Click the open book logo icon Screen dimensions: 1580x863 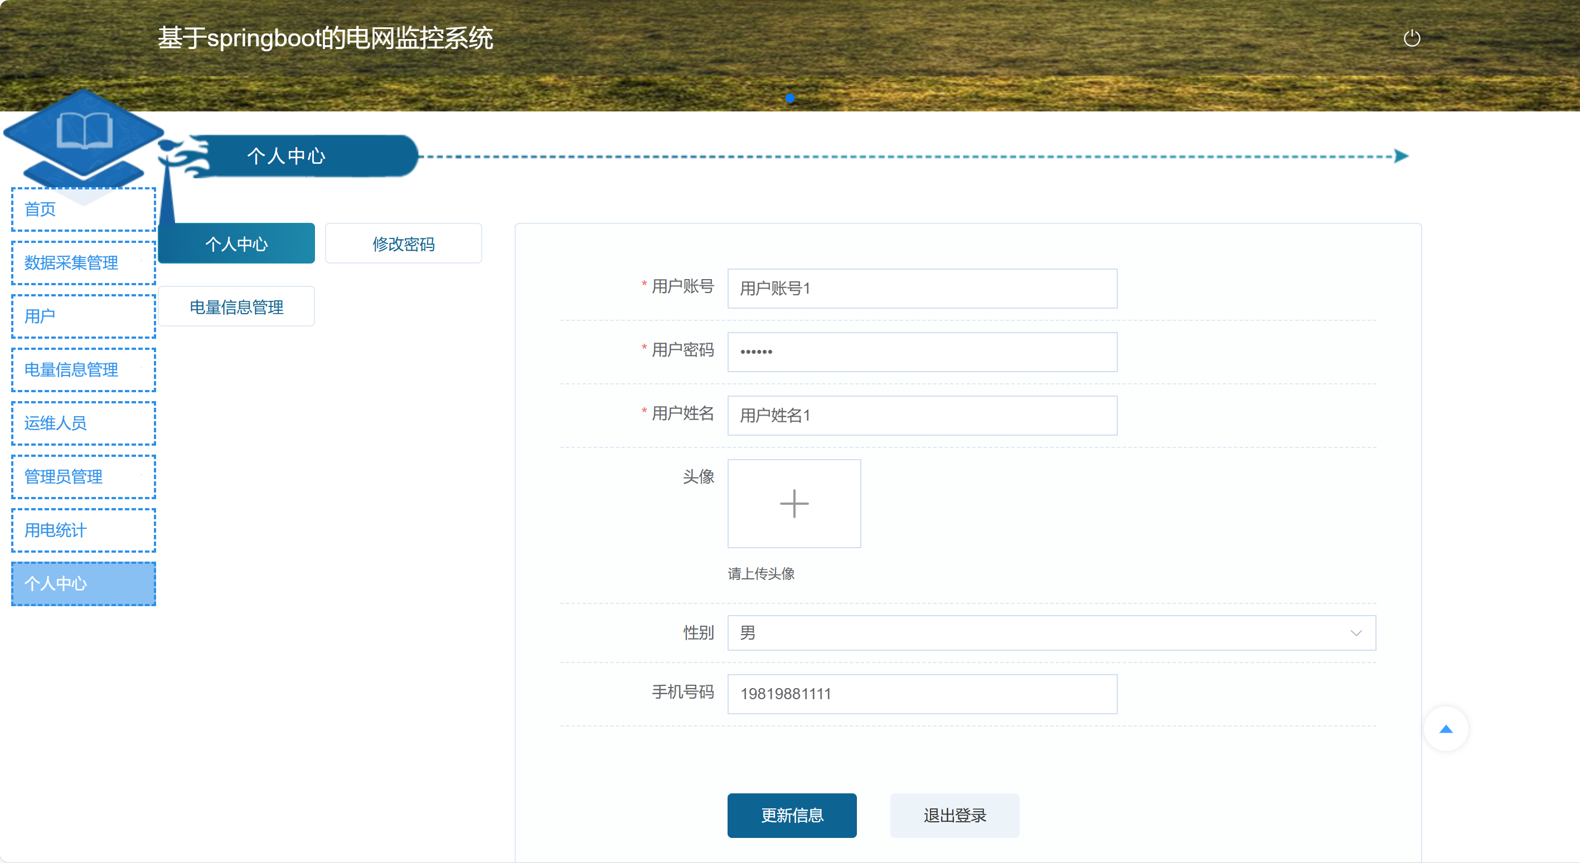[84, 130]
